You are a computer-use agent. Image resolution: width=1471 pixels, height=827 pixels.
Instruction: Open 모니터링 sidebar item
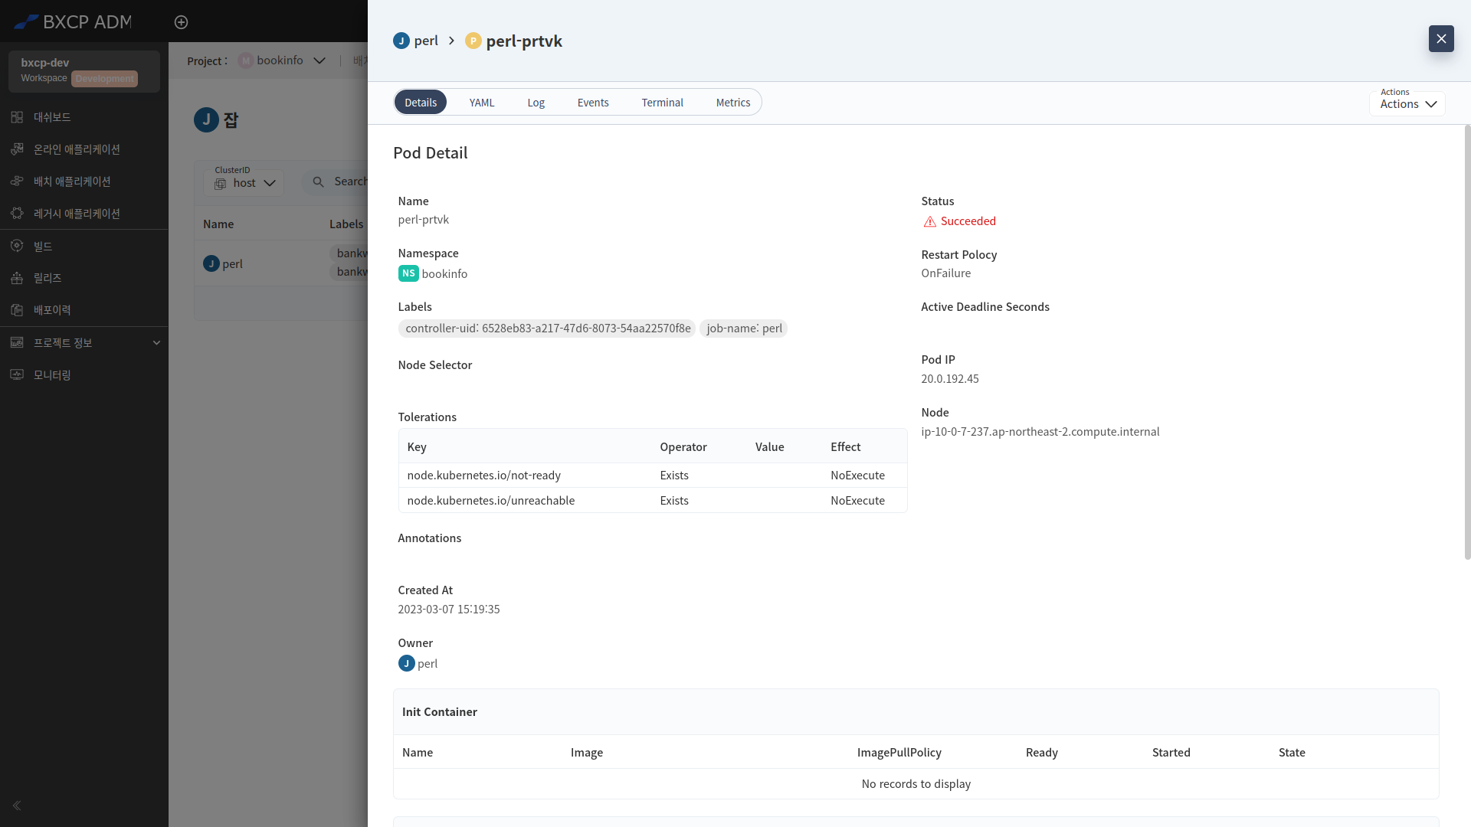(84, 374)
